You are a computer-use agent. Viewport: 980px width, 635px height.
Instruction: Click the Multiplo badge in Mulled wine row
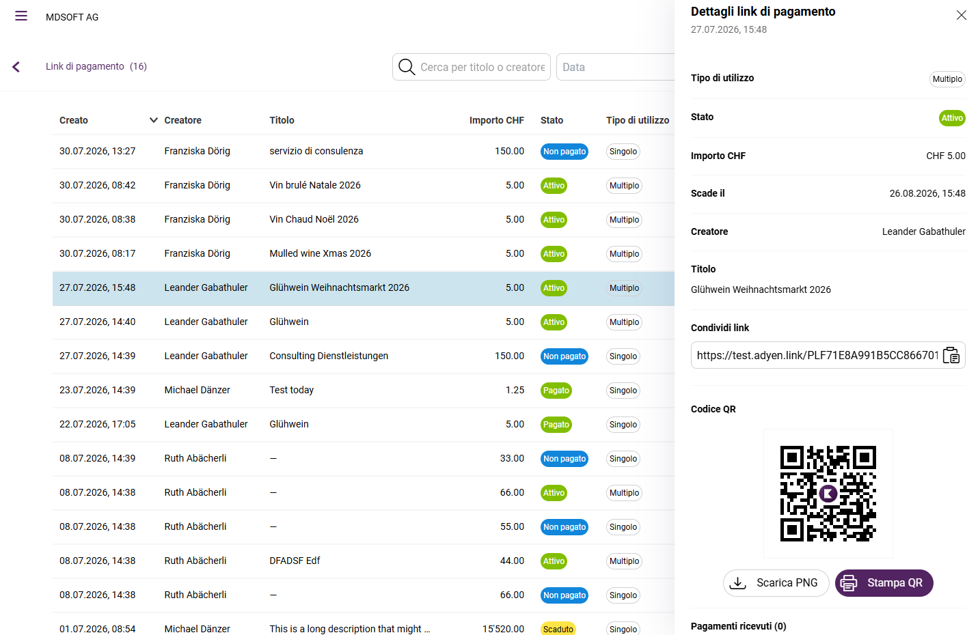point(624,254)
